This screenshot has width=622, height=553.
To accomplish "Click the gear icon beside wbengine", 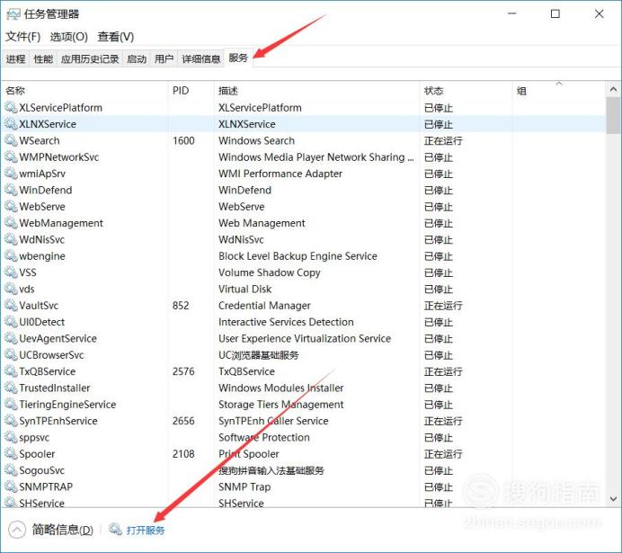I will tap(11, 256).
